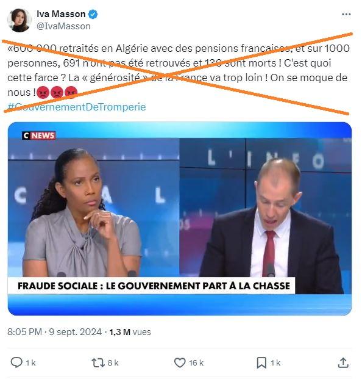This screenshot has width=362, height=379.
Task: Click the 1 k bookmarks count
Action: (x=275, y=363)
